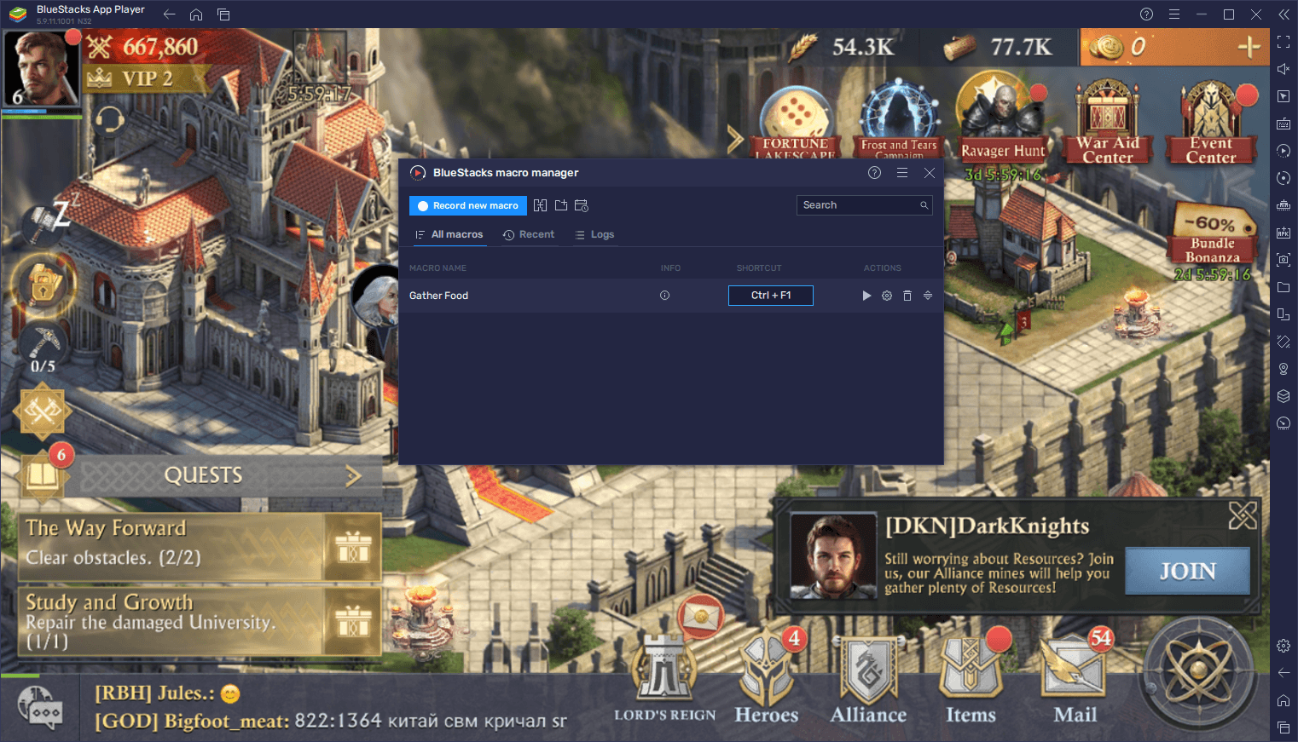Edit the Ctrl + F1 shortcut box
This screenshot has height=742, width=1298.
point(771,296)
